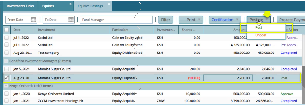The image size is (305, 105).
Task: Check the Kenya Orchards Limited row checkbox
Action: point(7,94)
